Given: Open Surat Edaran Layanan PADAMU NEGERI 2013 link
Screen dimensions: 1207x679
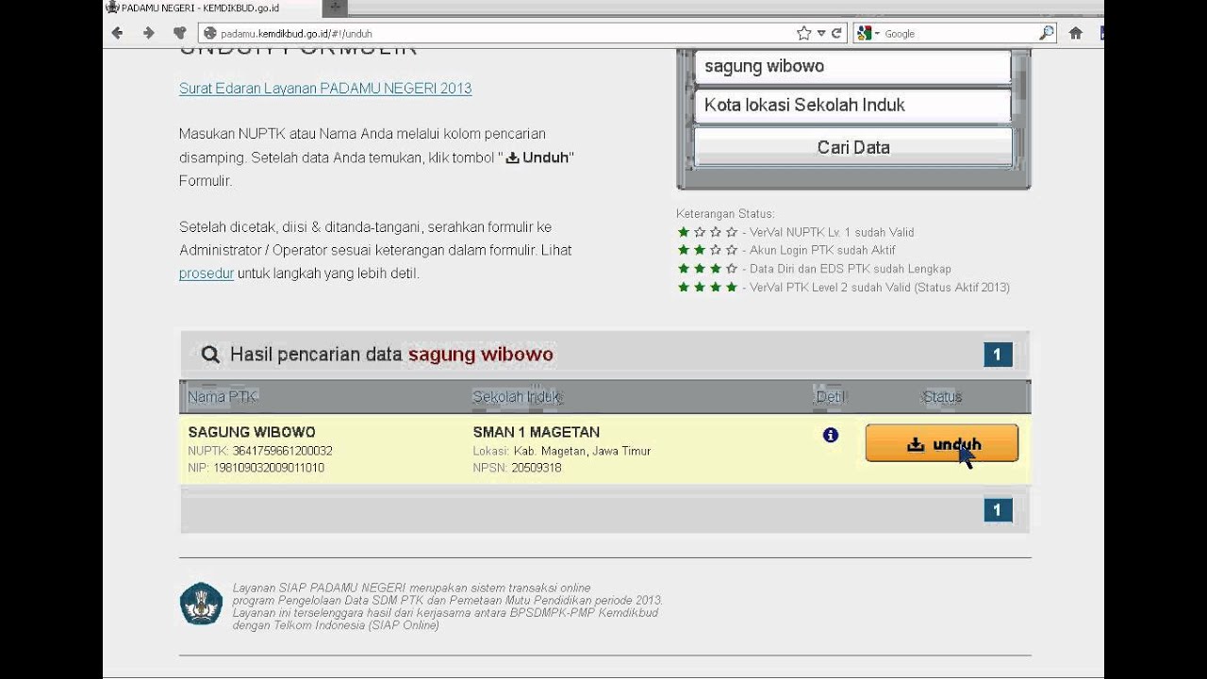Looking at the screenshot, I should (325, 88).
